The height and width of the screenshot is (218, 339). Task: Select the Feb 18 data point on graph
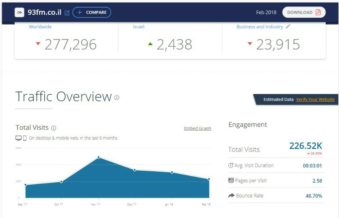(x=209, y=179)
